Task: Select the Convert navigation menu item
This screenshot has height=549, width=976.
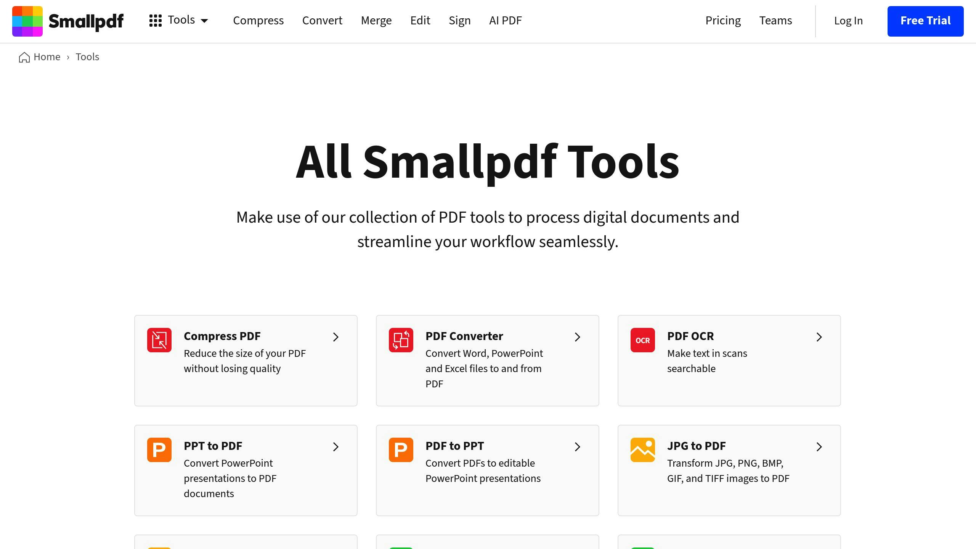Action: point(322,21)
